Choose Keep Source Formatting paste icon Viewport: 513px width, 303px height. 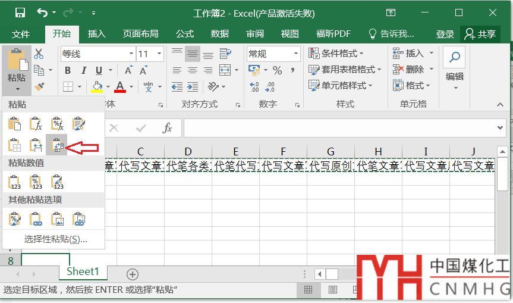78,124
